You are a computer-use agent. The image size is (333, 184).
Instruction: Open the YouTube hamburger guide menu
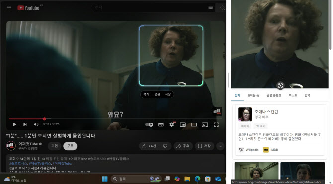point(9,8)
